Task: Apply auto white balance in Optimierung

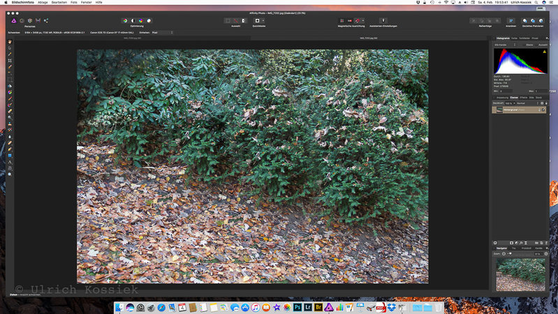Action: 149,21
